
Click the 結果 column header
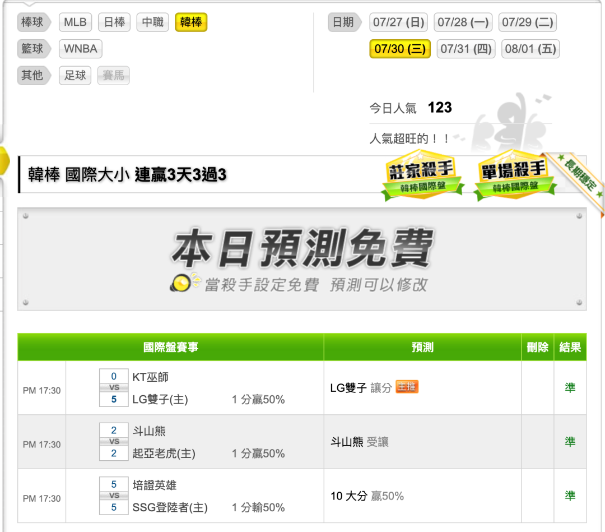pos(570,347)
